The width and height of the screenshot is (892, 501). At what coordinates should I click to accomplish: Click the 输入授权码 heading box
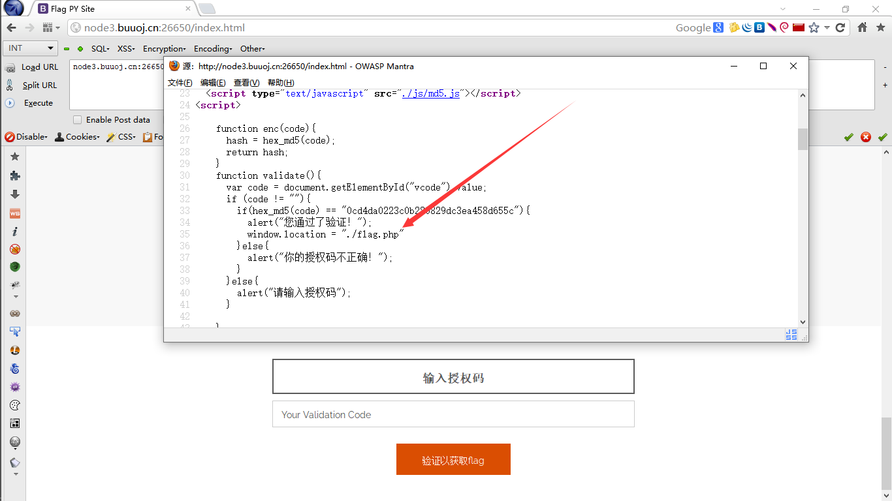pos(453,376)
